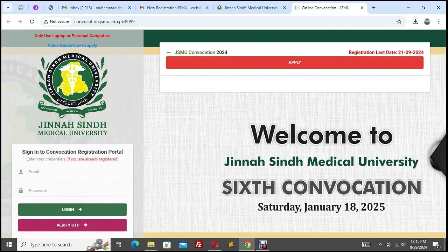
Task: Switch to the New Registration JSMU tab
Action: coord(174,8)
